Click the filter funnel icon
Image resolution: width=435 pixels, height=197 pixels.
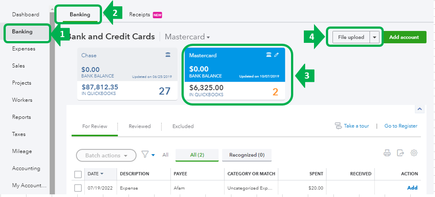tap(145, 154)
